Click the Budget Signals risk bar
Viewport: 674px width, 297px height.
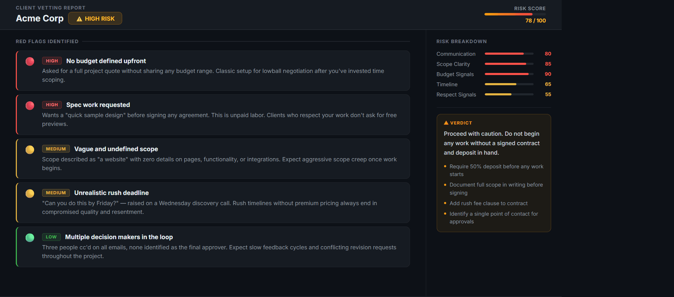click(509, 74)
